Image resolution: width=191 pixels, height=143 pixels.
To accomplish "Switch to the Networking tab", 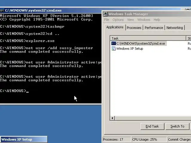I will [x=175, y=28].
